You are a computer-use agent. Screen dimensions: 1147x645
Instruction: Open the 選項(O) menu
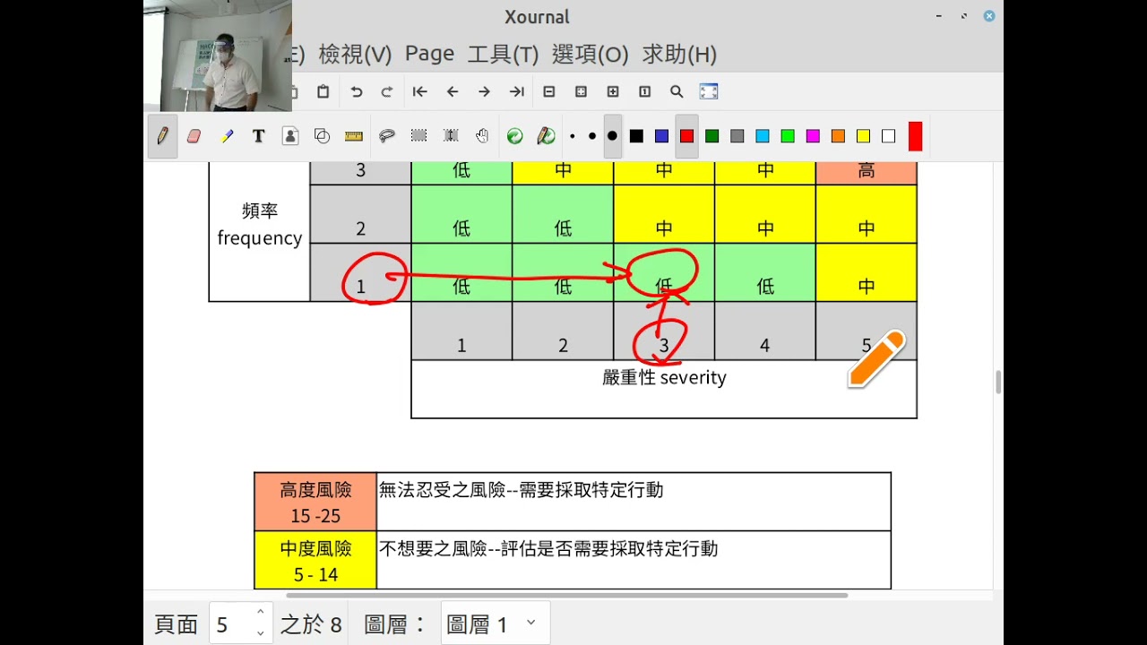[590, 54]
